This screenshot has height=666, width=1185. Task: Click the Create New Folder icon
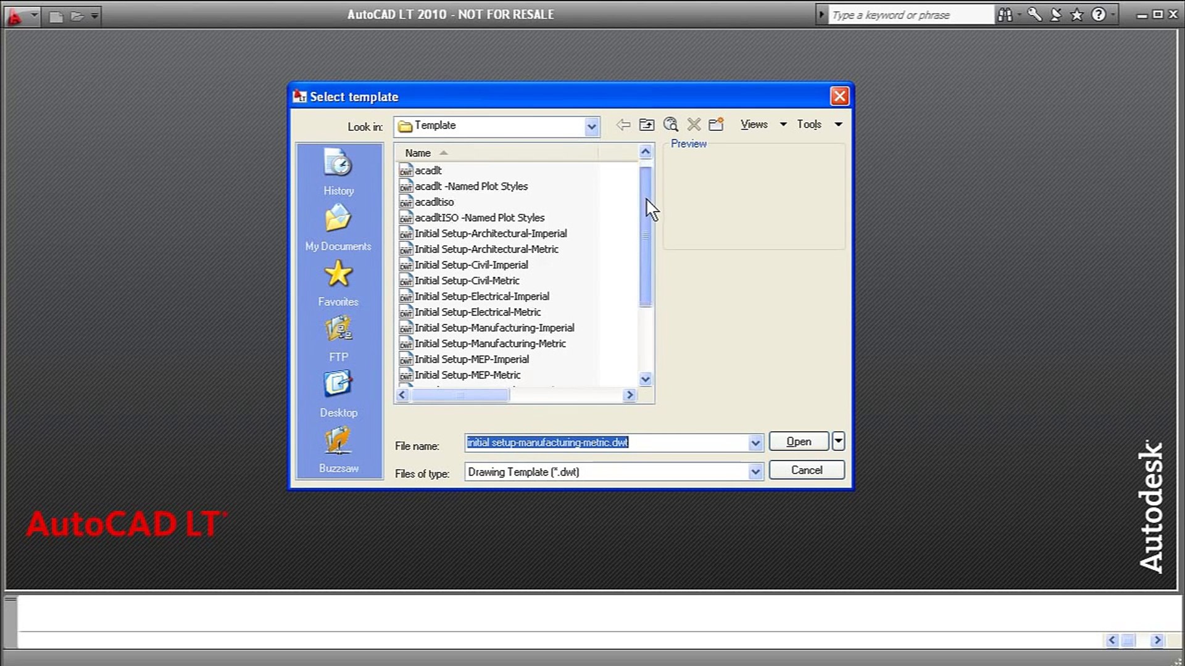716,125
